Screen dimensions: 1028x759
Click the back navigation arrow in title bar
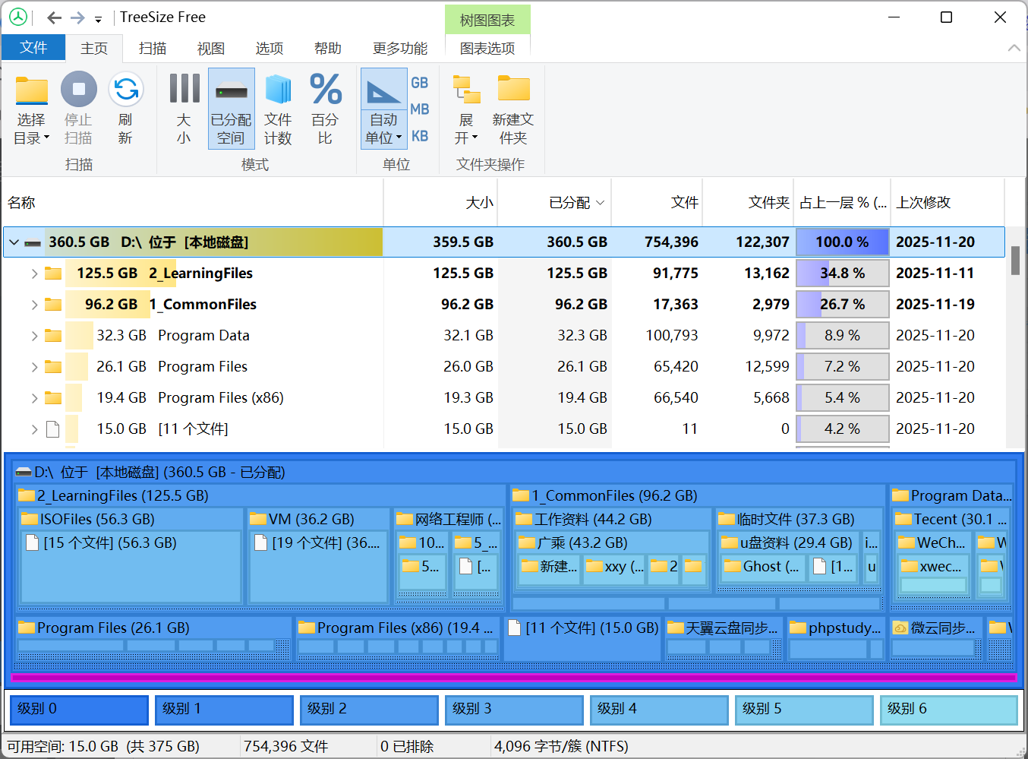point(54,17)
